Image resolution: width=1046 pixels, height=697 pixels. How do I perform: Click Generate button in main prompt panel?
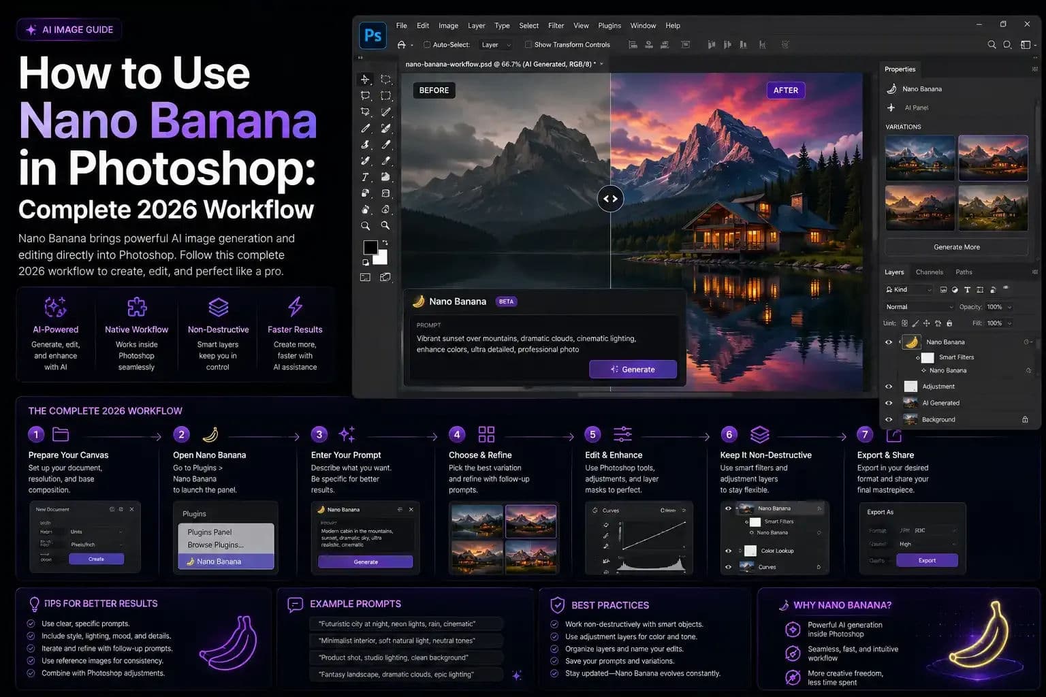coord(633,369)
